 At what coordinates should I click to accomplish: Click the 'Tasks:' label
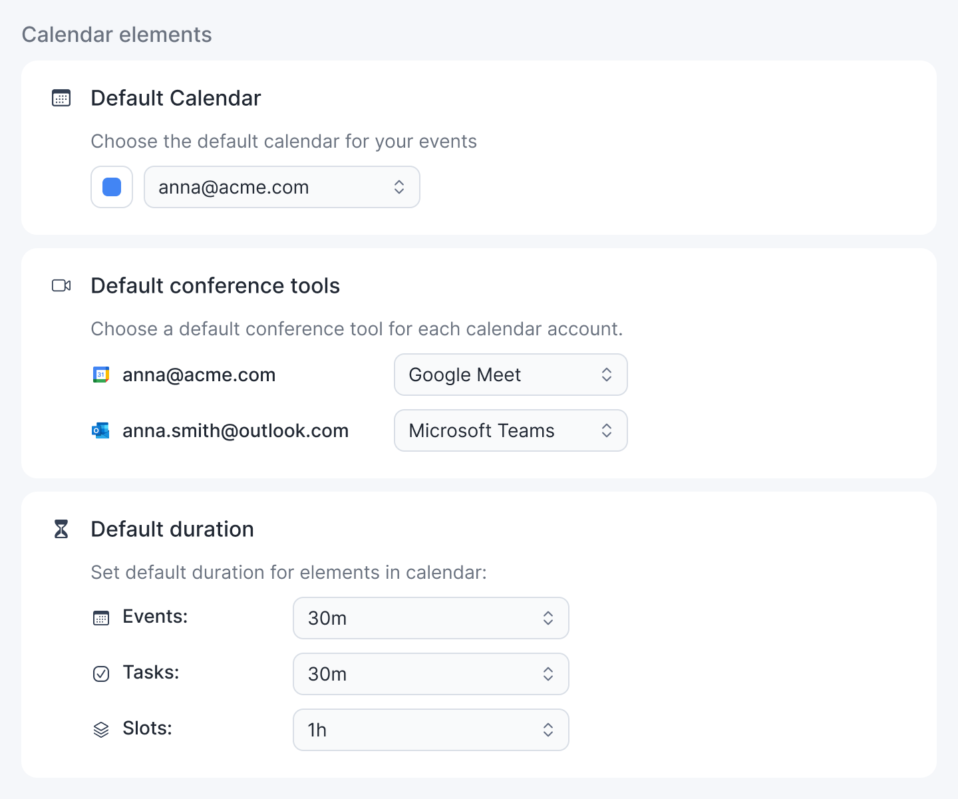point(151,673)
